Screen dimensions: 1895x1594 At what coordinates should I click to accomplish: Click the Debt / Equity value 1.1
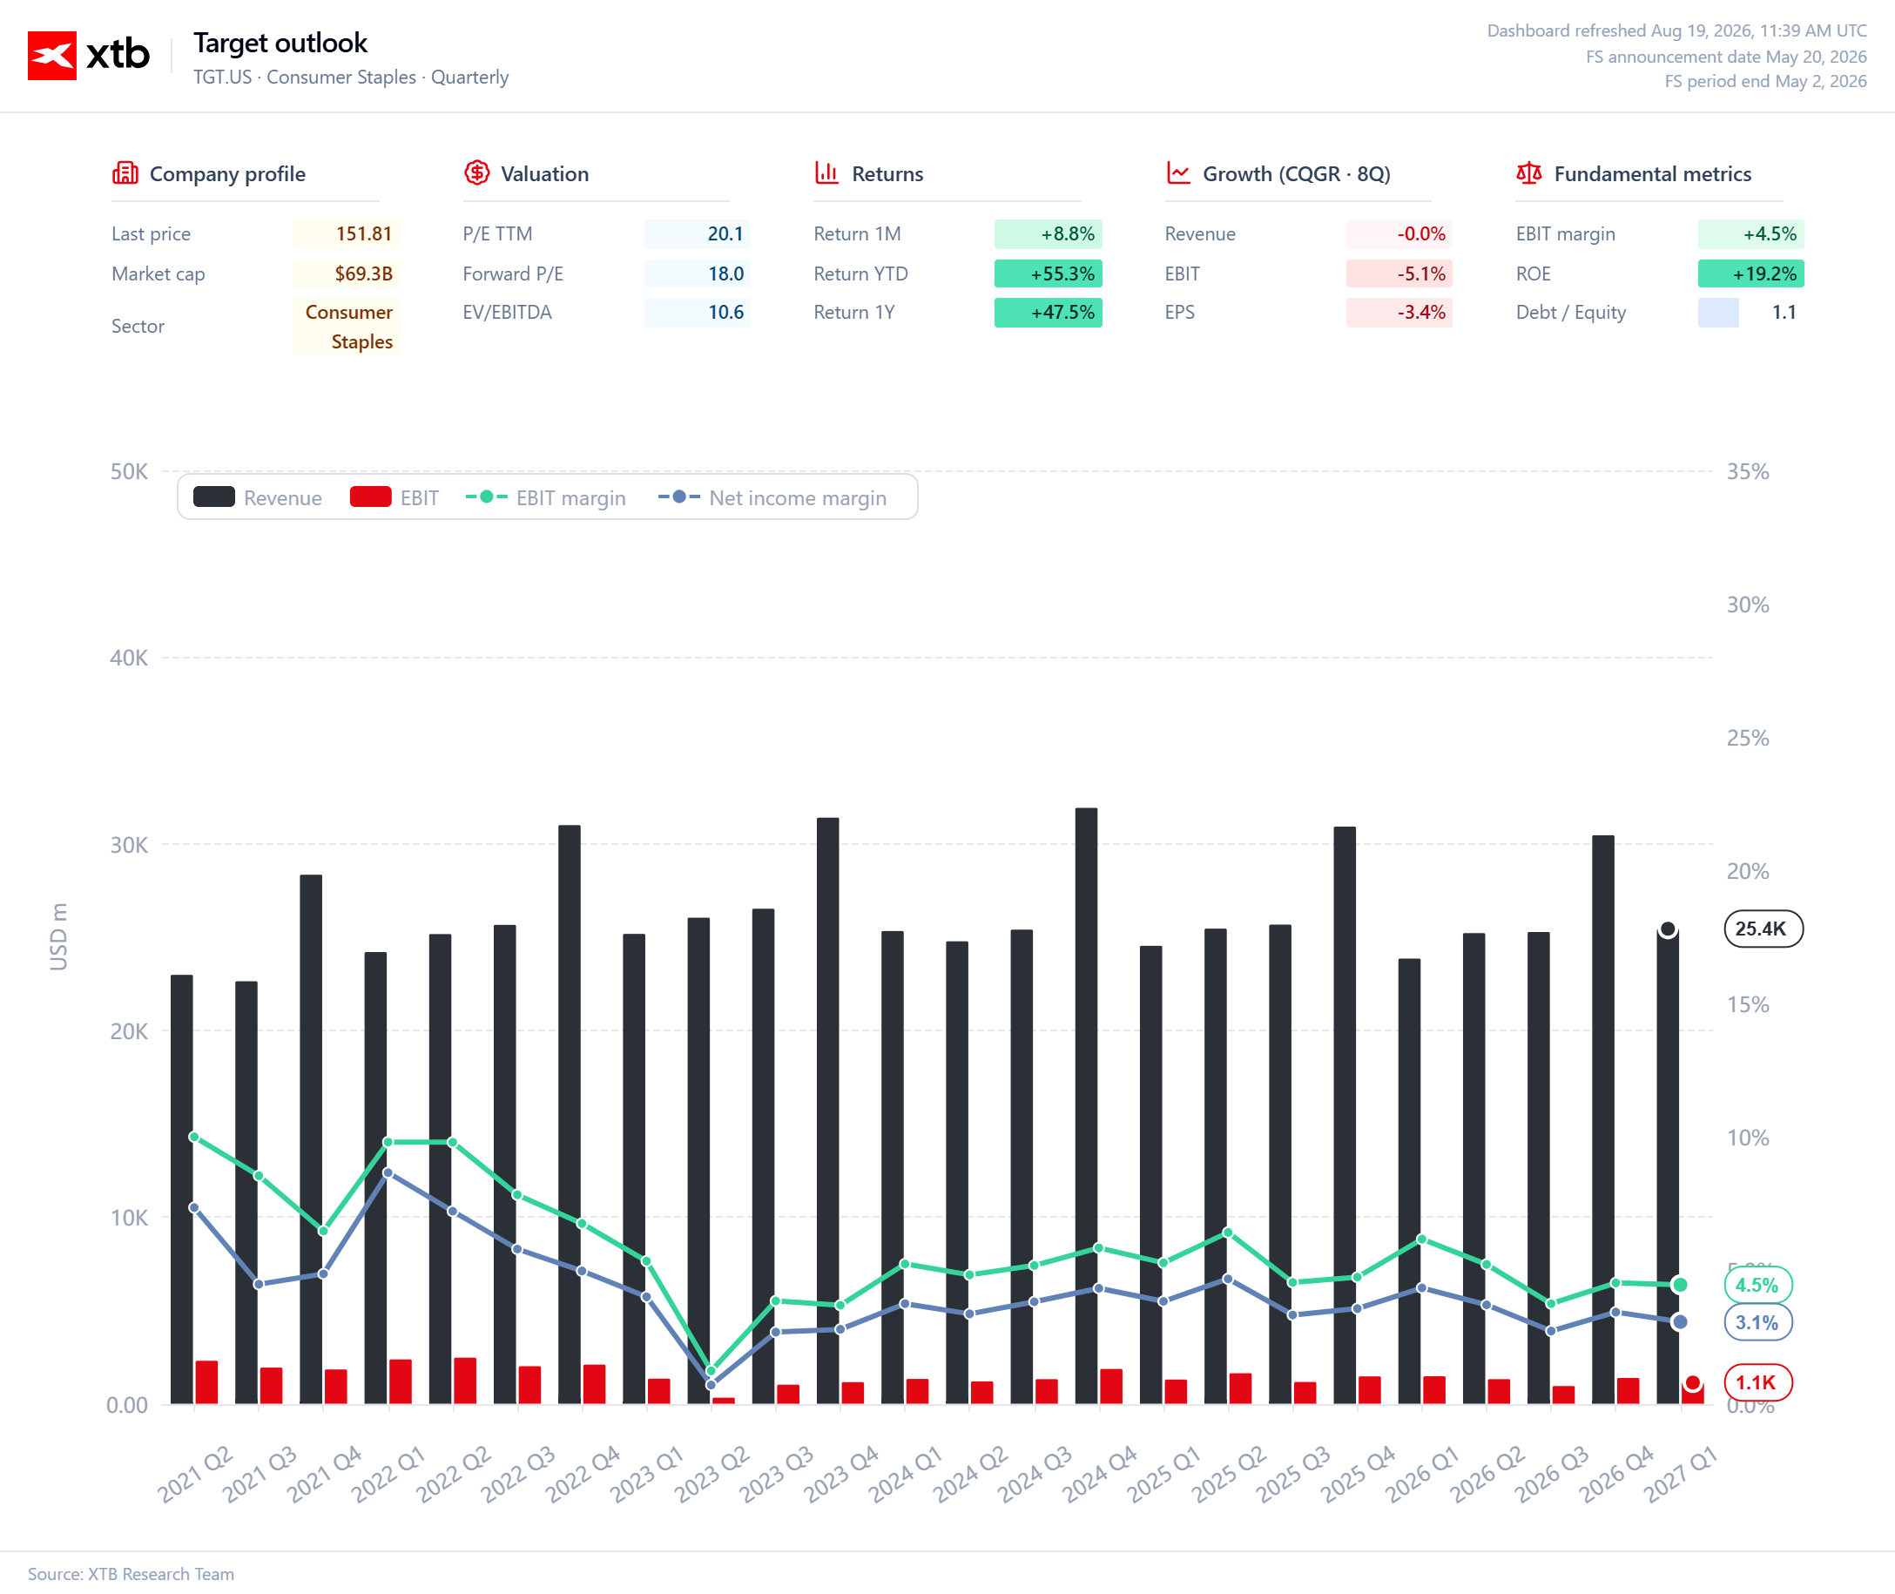(1784, 313)
